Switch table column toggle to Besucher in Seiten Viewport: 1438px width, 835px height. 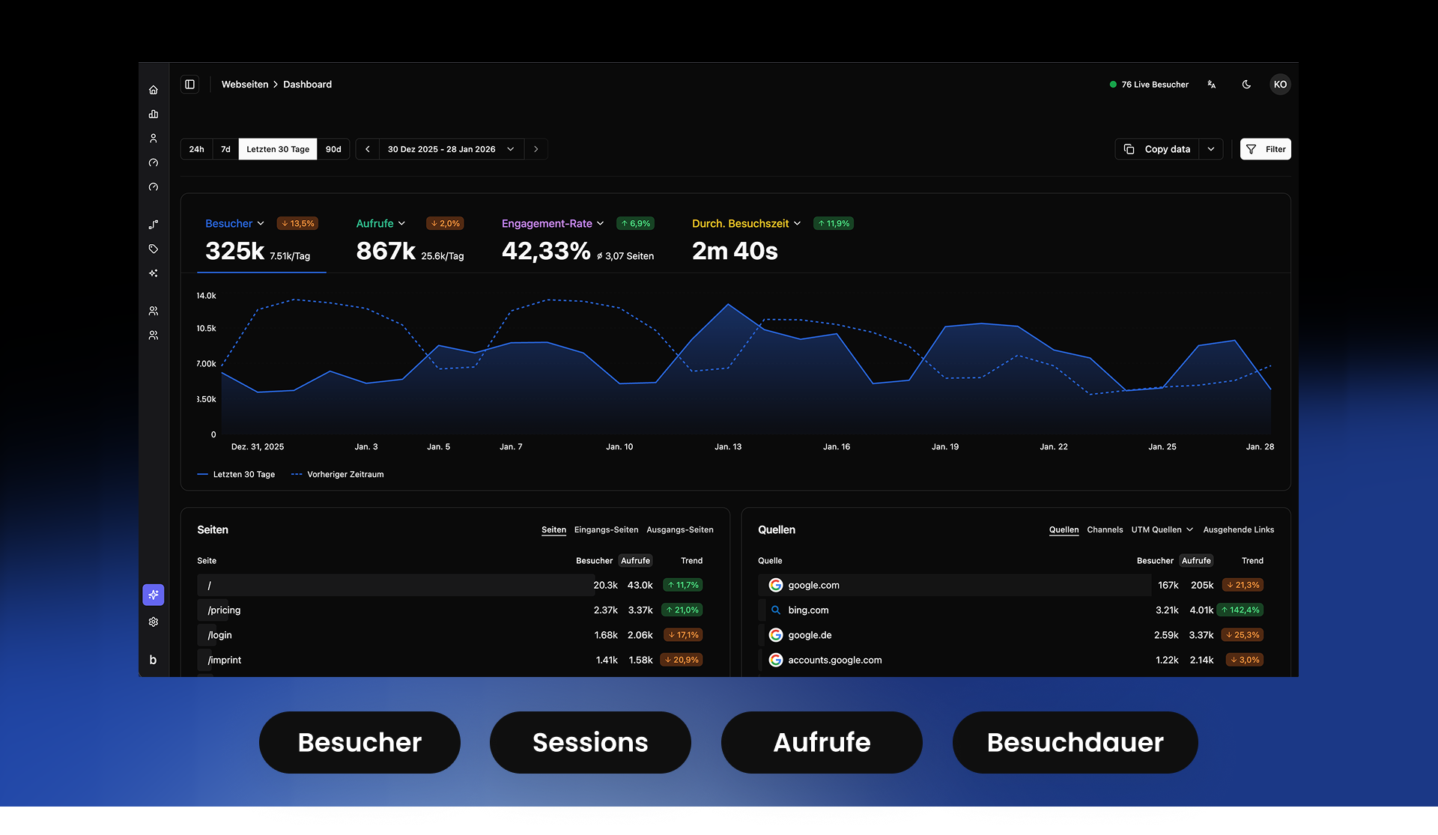click(594, 561)
